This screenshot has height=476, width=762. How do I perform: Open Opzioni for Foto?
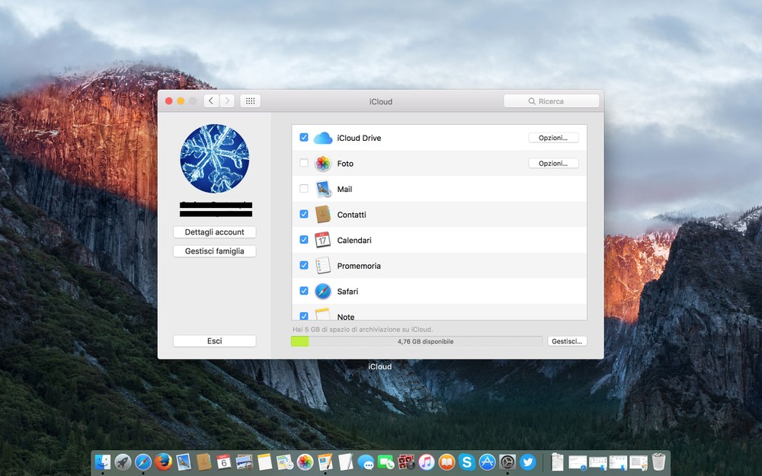[x=553, y=164]
